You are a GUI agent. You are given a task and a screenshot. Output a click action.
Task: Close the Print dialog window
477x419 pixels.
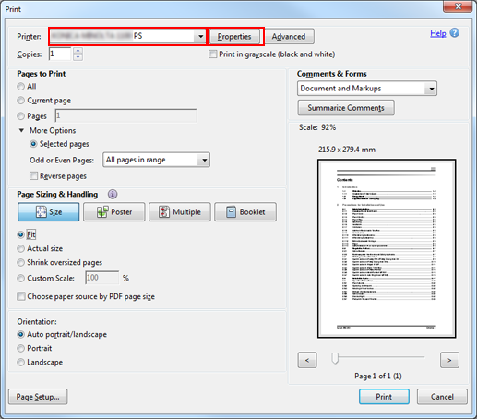tap(458, 6)
